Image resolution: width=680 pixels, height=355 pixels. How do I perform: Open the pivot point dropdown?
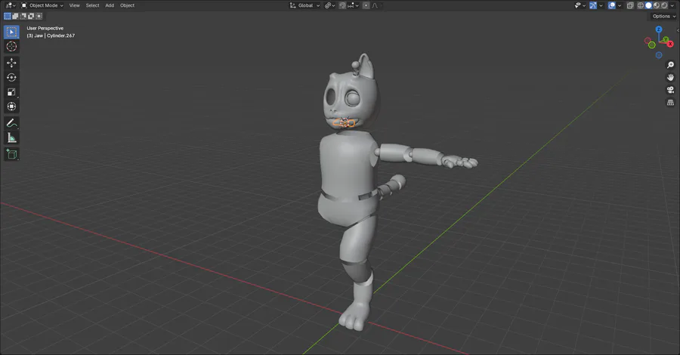click(x=329, y=5)
